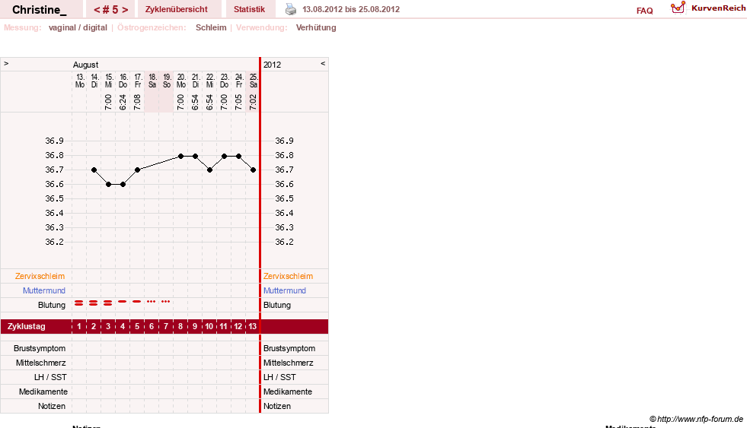Select the temperature point on 22. Mi
The width and height of the screenshot is (747, 428).
pyautogui.click(x=209, y=170)
